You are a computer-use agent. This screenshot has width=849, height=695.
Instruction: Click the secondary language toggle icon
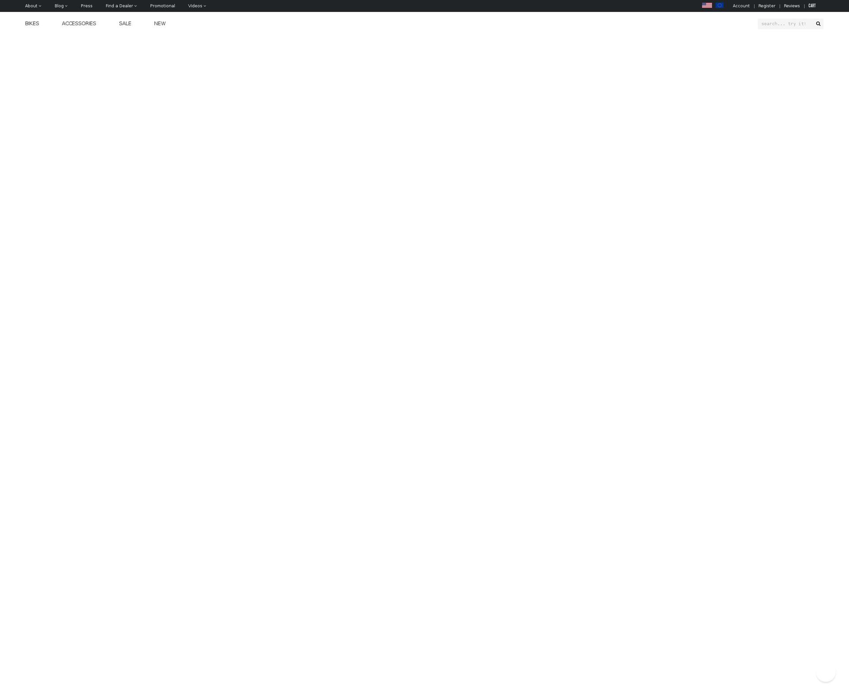tap(719, 6)
